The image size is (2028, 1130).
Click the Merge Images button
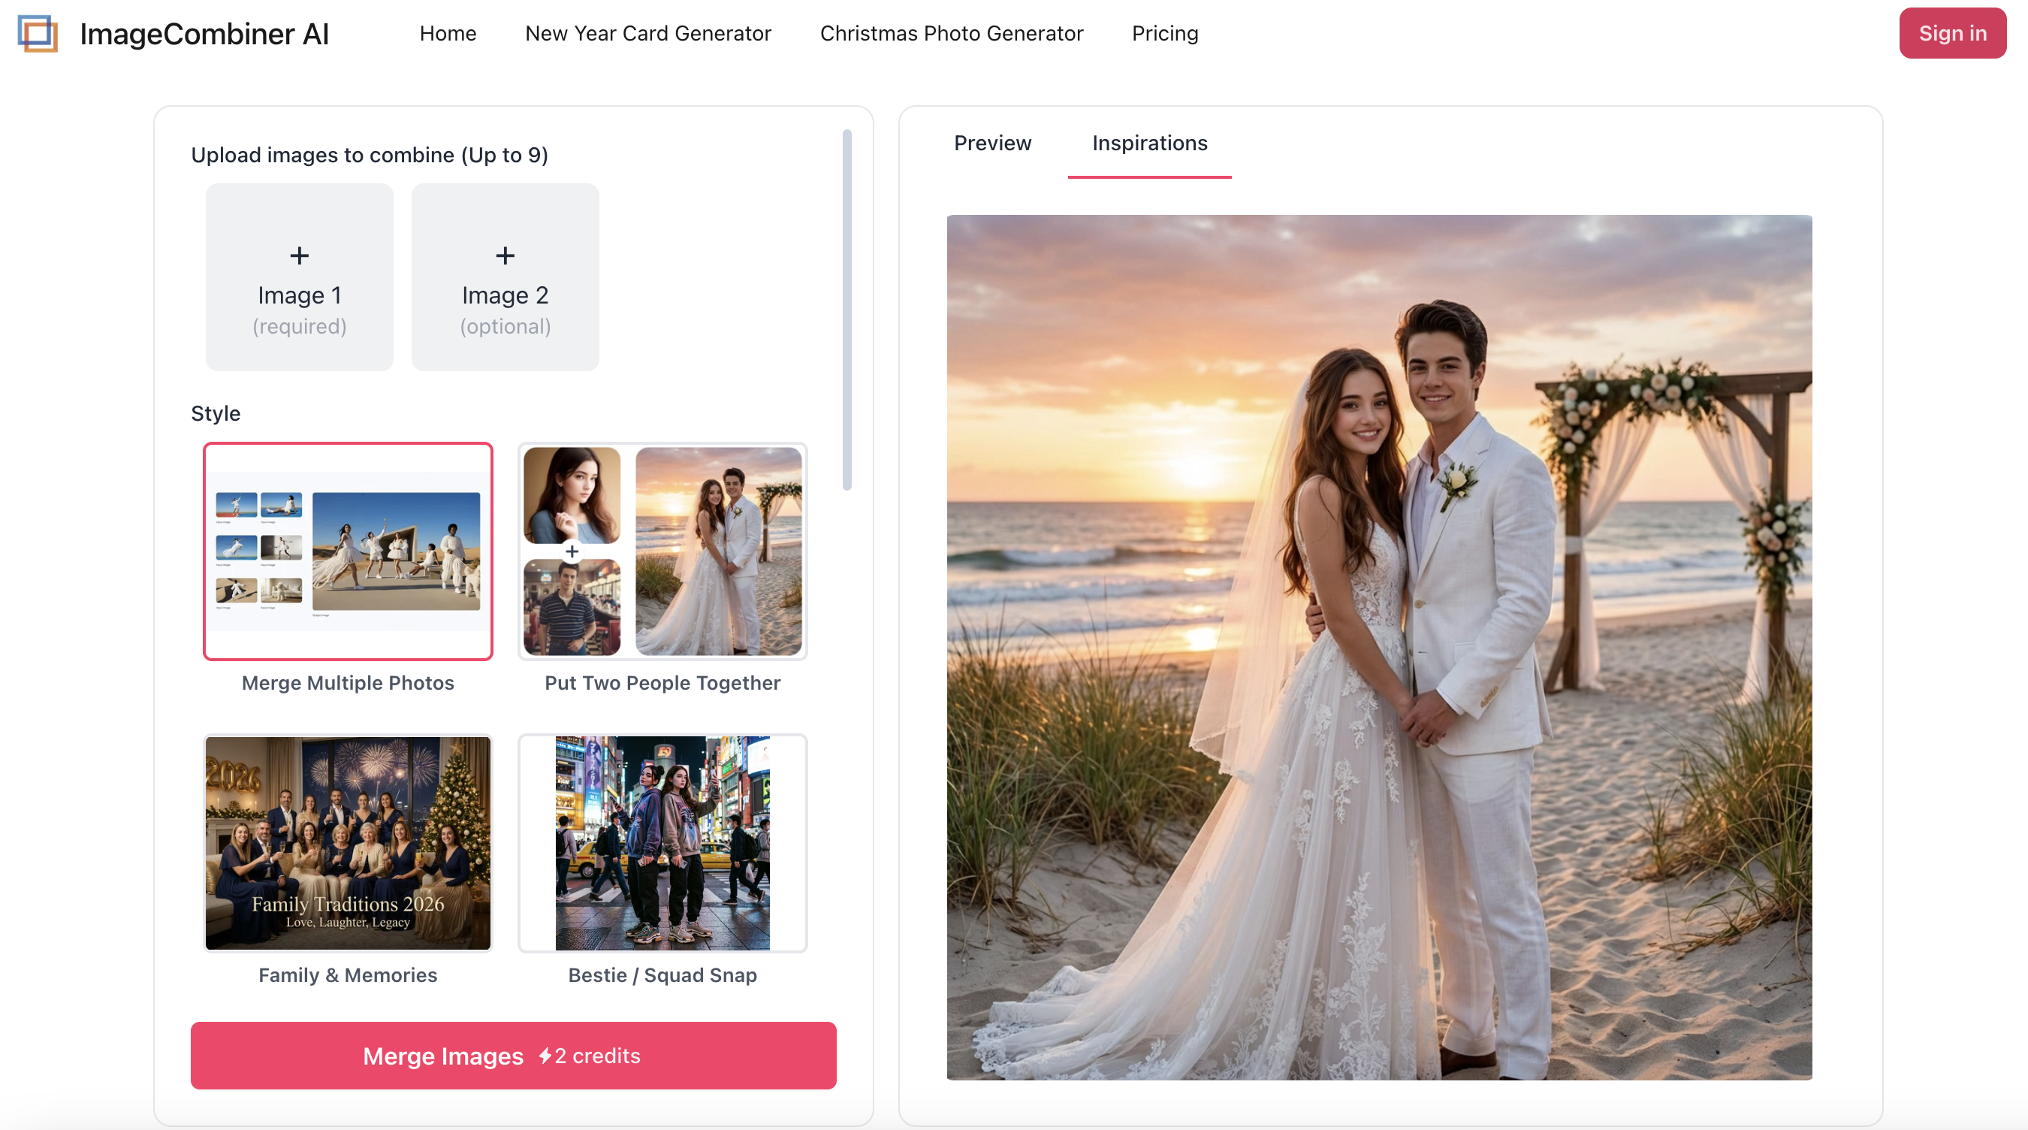pos(442,1056)
